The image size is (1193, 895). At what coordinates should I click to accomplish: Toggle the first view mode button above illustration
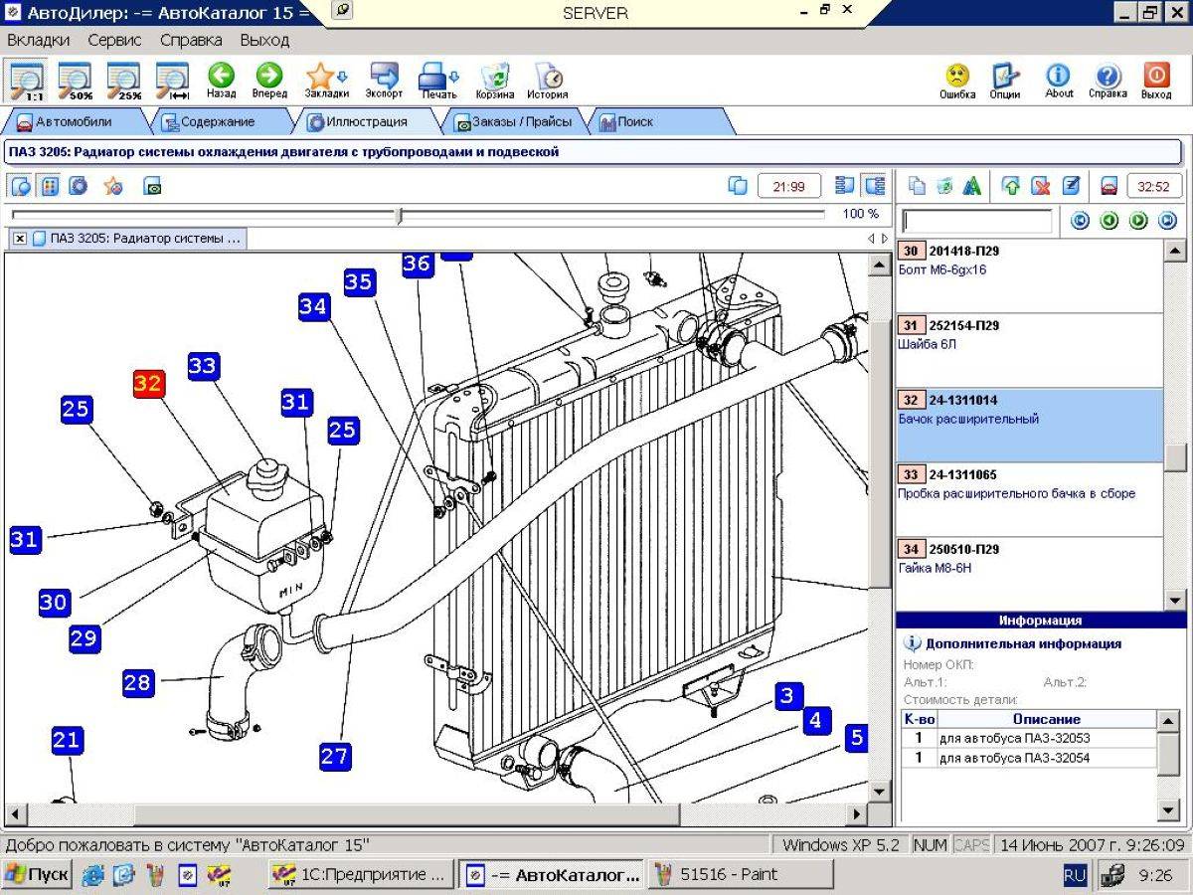tap(20, 186)
